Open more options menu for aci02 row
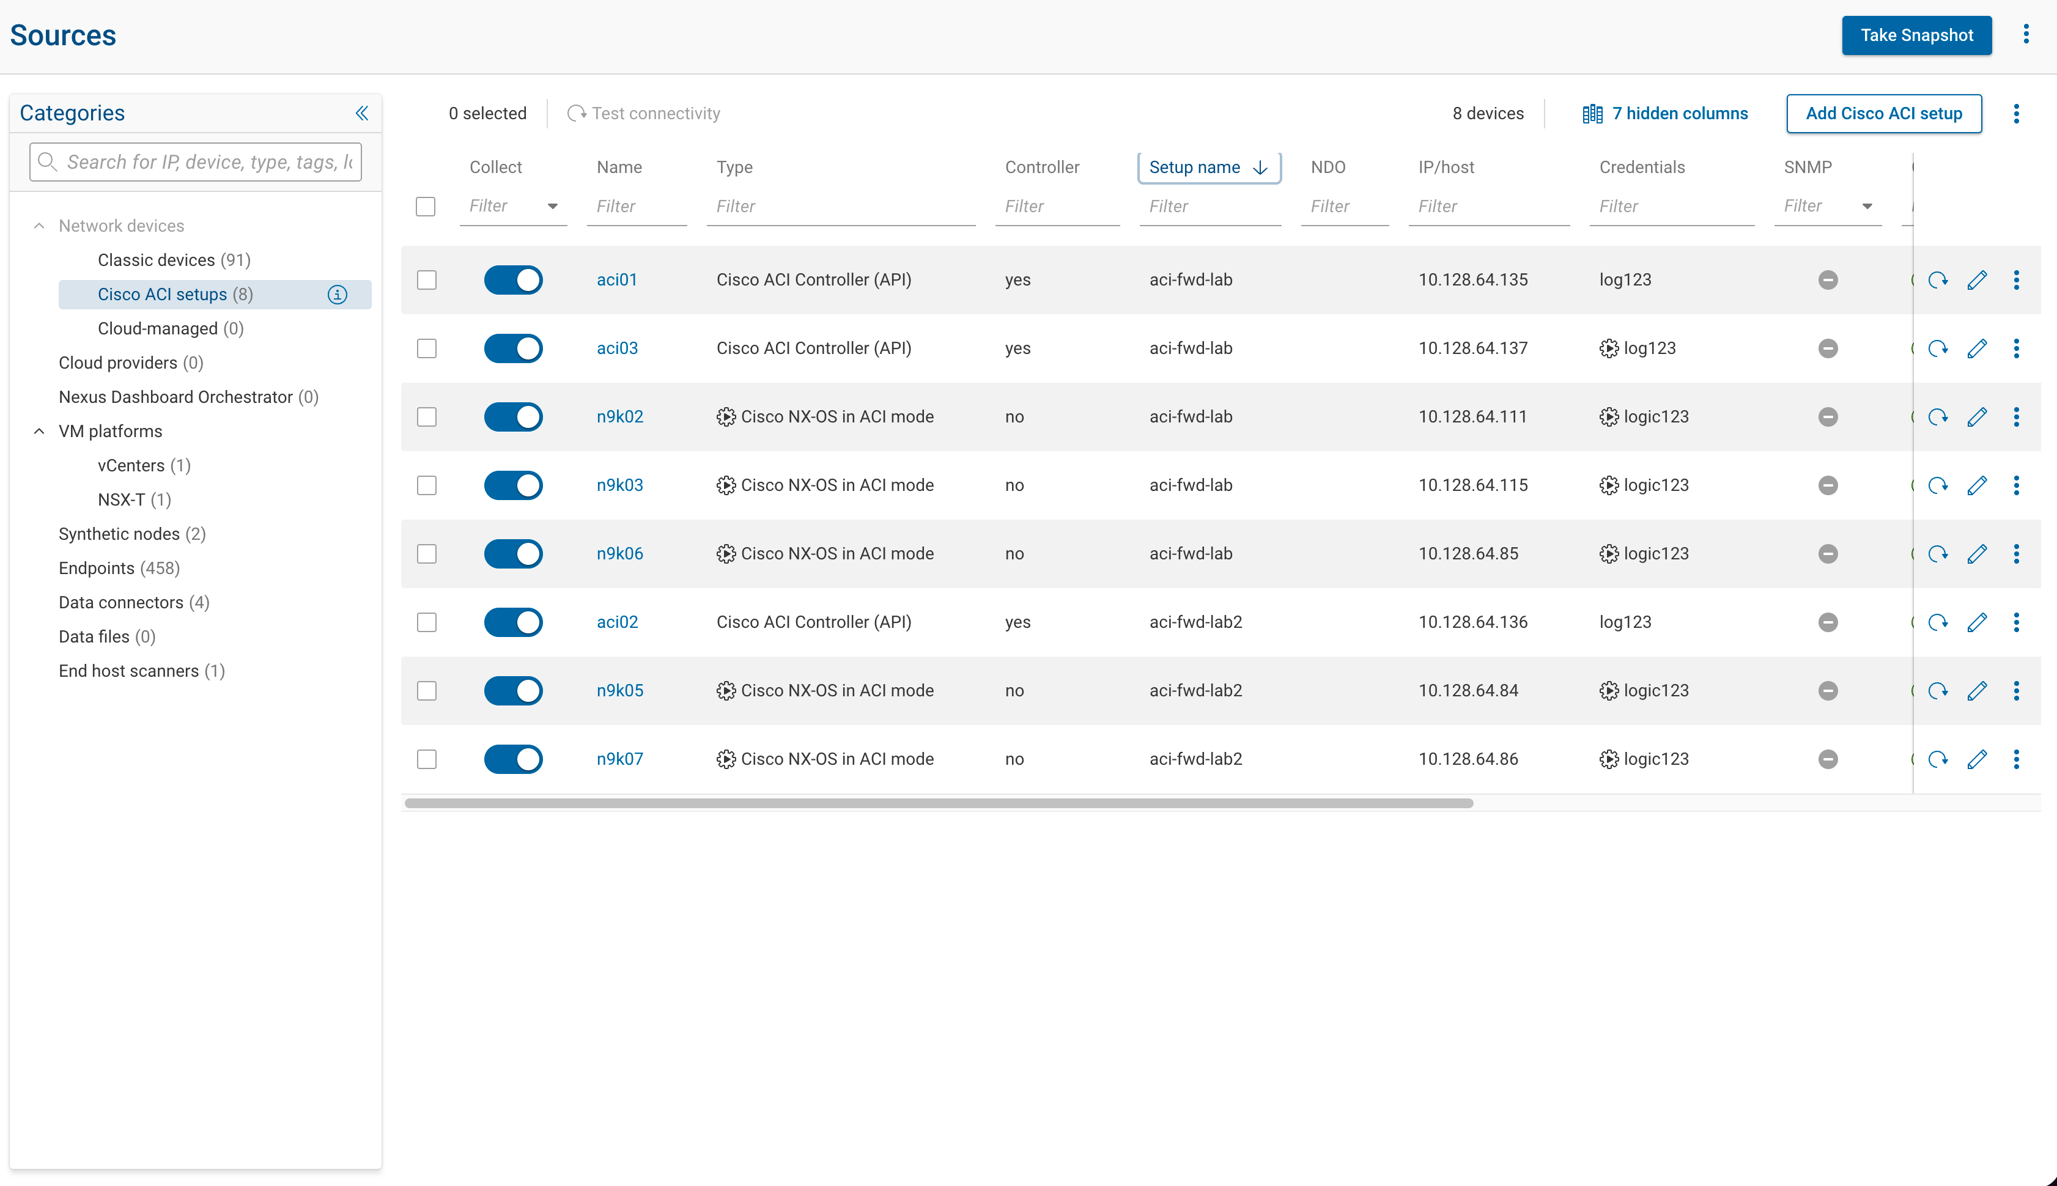Viewport: 2057px width, 1186px height. [x=2016, y=622]
